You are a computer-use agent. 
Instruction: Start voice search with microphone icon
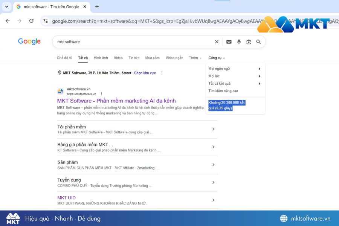coord(239,42)
